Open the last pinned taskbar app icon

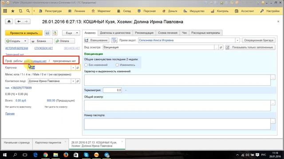(x=106, y=155)
